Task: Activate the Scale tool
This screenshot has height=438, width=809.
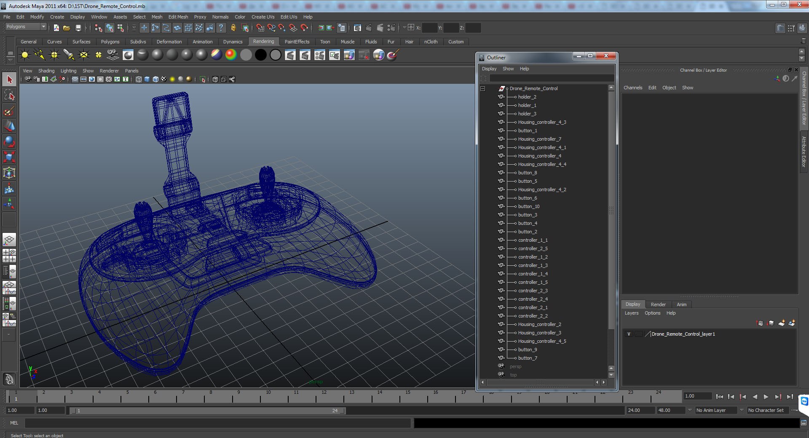Action: [9, 157]
